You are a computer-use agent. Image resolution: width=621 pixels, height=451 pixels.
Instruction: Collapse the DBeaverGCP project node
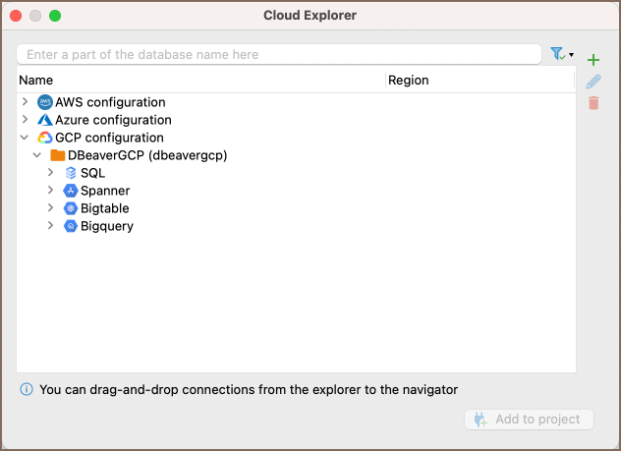pos(37,155)
